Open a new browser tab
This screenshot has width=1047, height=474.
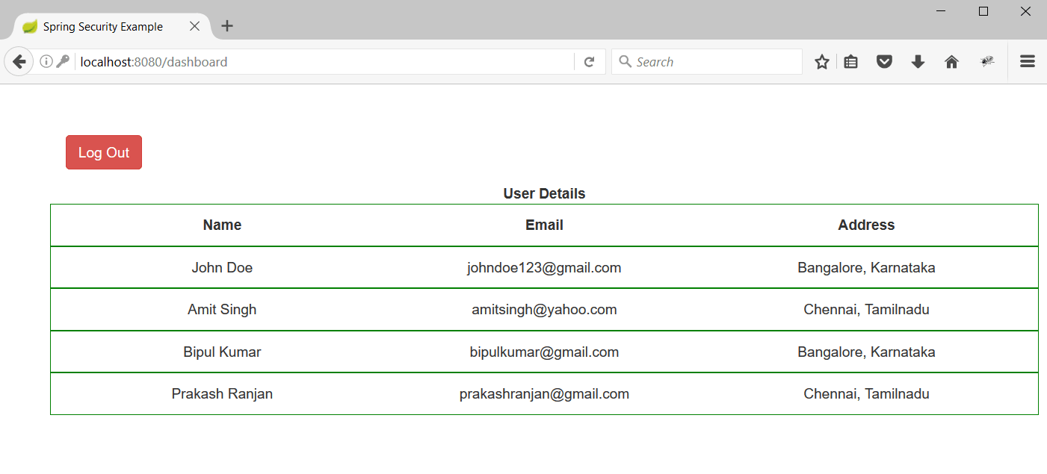pos(227,26)
